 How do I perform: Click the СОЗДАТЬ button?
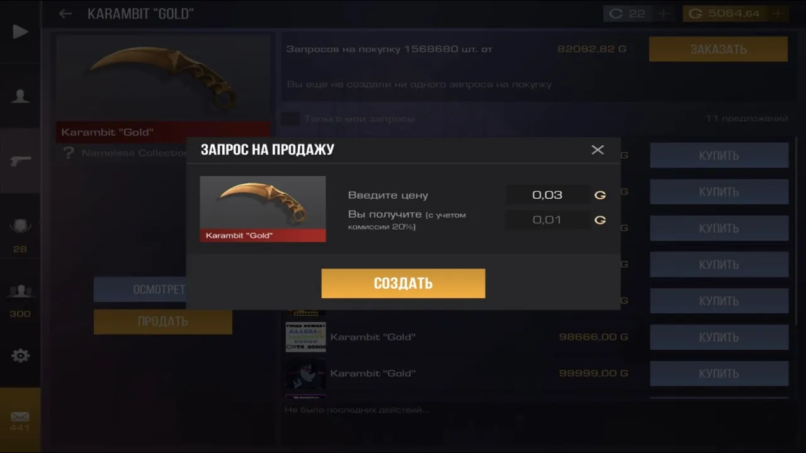pos(403,283)
